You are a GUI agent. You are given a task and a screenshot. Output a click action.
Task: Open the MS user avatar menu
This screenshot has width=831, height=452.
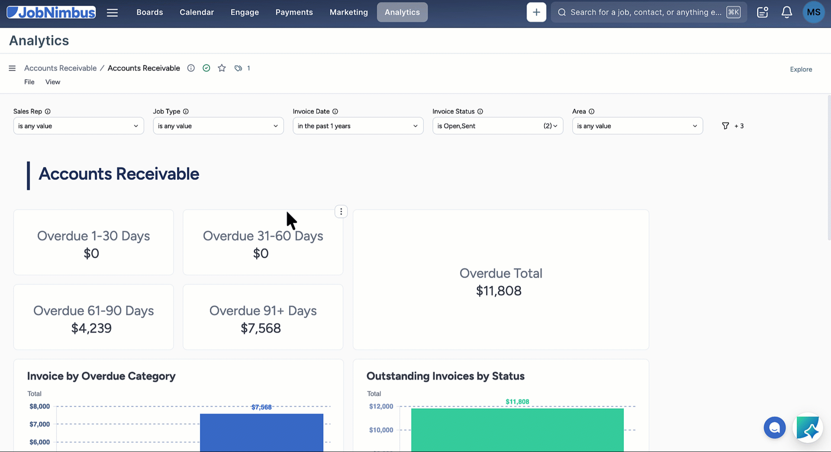click(813, 12)
